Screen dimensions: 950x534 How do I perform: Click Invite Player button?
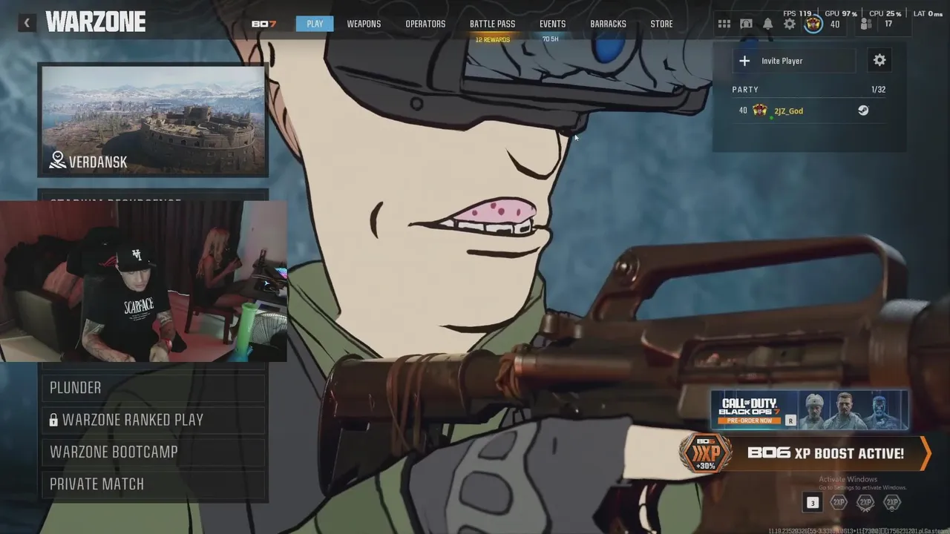point(794,61)
